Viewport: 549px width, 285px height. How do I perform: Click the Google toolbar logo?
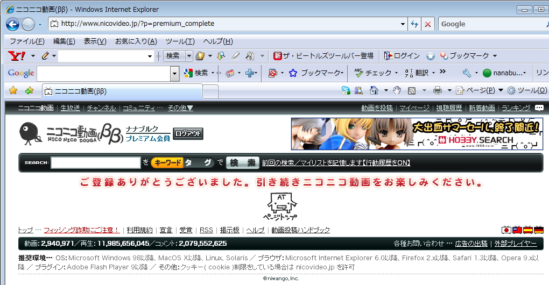(21, 73)
